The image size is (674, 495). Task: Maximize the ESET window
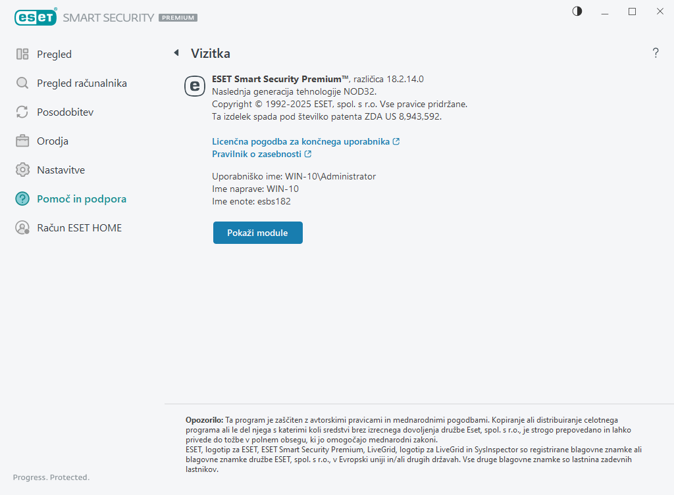pyautogui.click(x=633, y=11)
